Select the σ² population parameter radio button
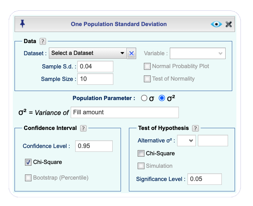This screenshot has width=253, height=206. (x=162, y=98)
